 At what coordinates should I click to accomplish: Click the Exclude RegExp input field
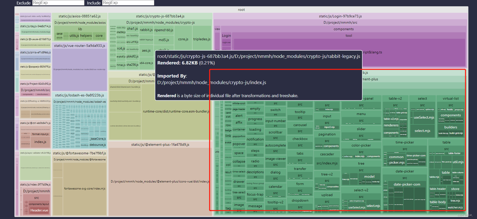[58, 3]
